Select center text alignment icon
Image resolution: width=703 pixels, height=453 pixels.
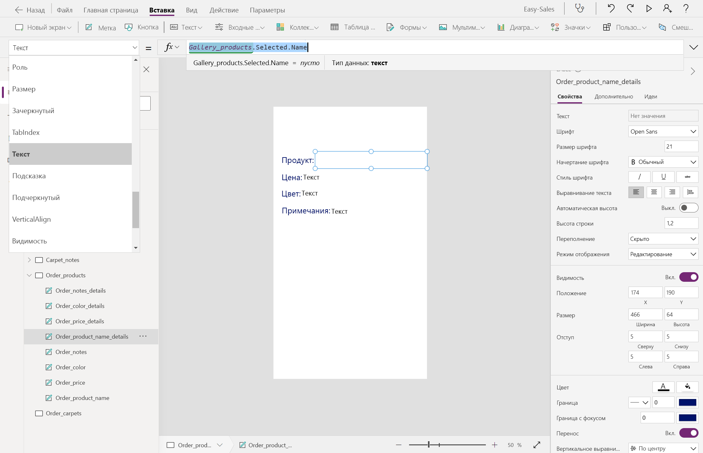click(654, 192)
